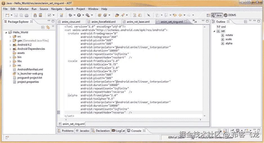
Task: Click Collapse All icon in Package Explorer
Action: point(43,27)
